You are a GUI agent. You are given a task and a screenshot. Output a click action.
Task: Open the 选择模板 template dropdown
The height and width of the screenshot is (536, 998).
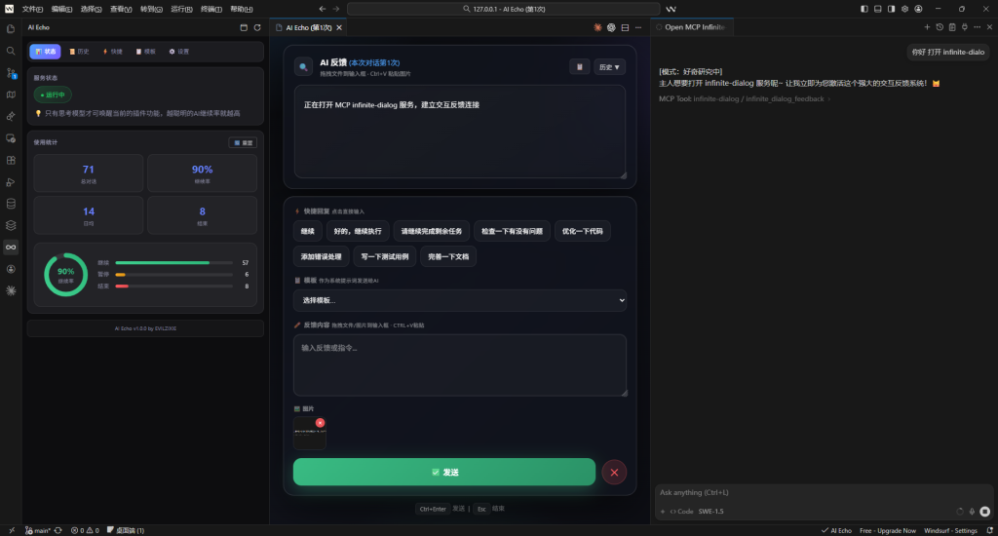coord(459,300)
